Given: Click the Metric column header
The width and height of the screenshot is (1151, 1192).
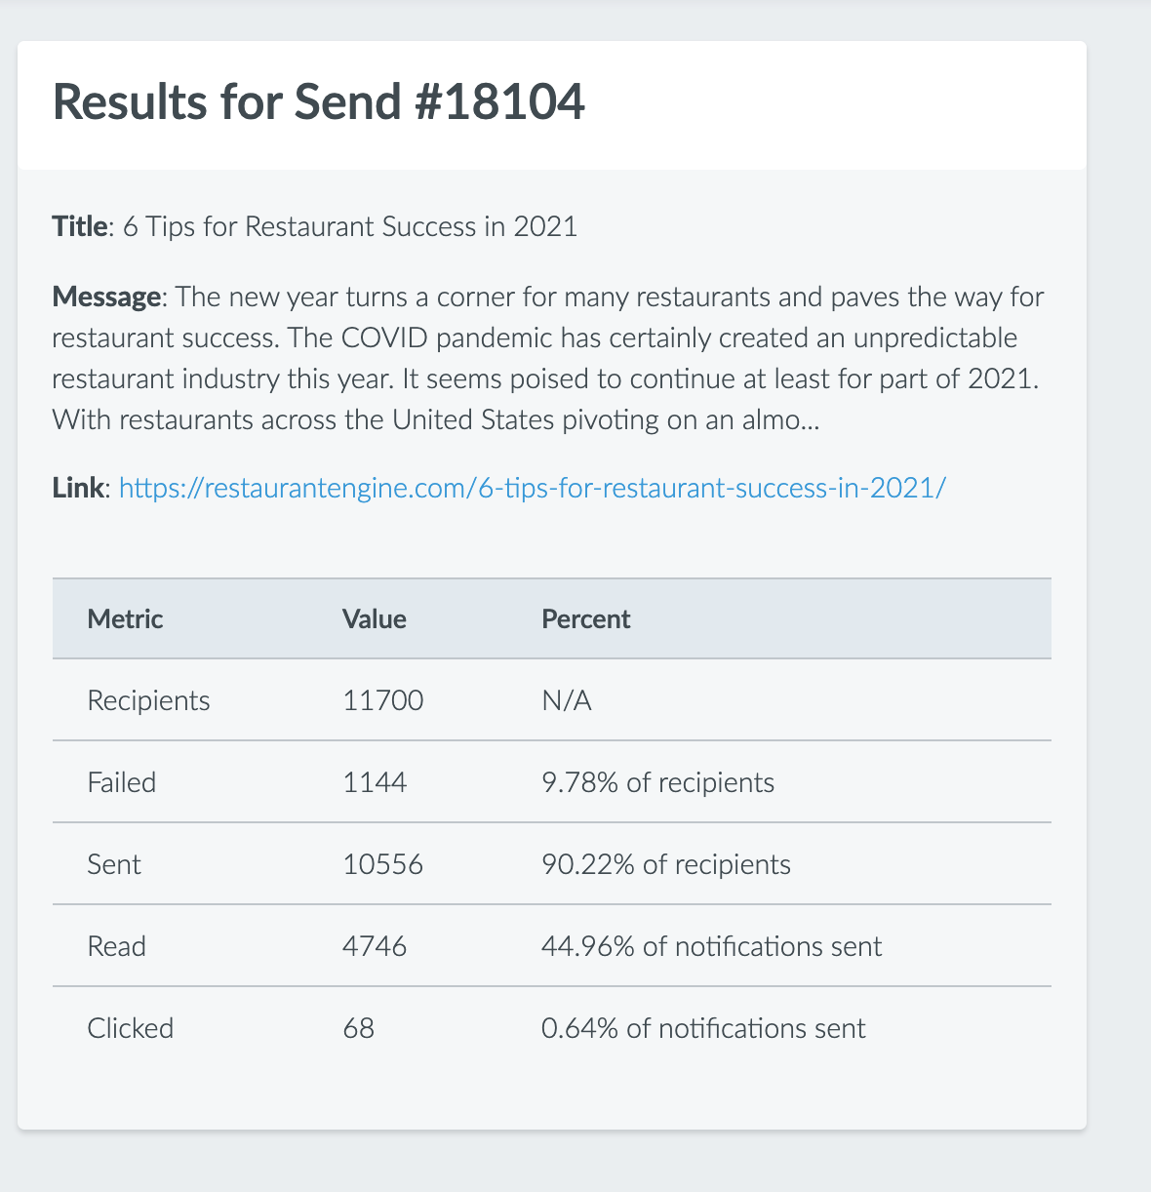Looking at the screenshot, I should coord(125,619).
